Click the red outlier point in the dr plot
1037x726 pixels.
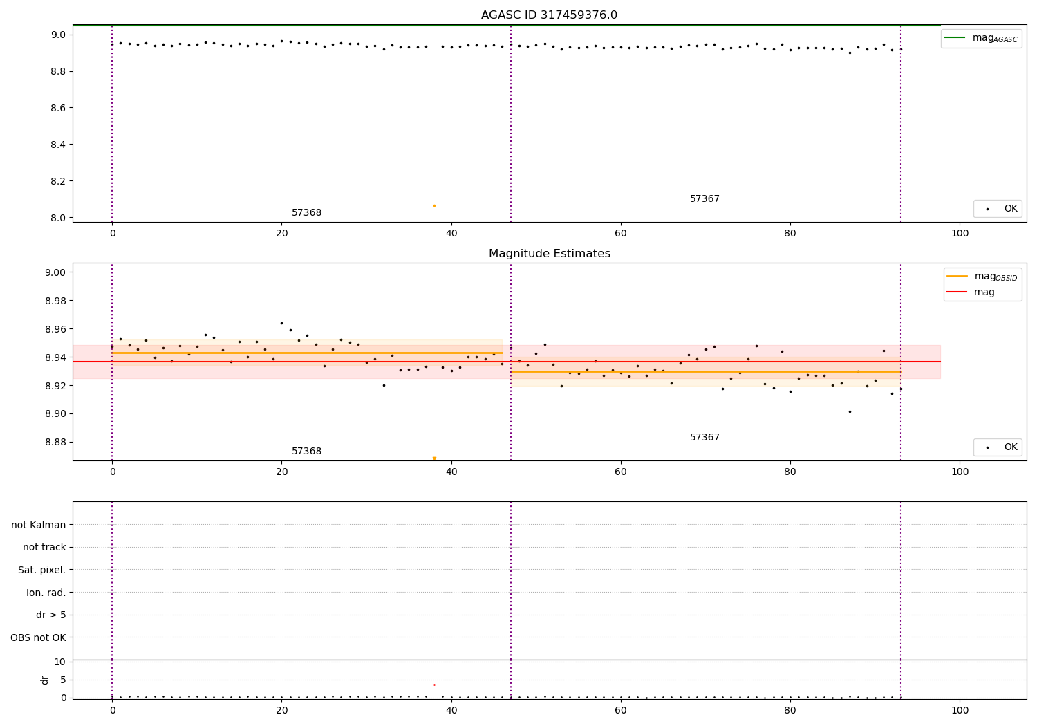click(434, 685)
